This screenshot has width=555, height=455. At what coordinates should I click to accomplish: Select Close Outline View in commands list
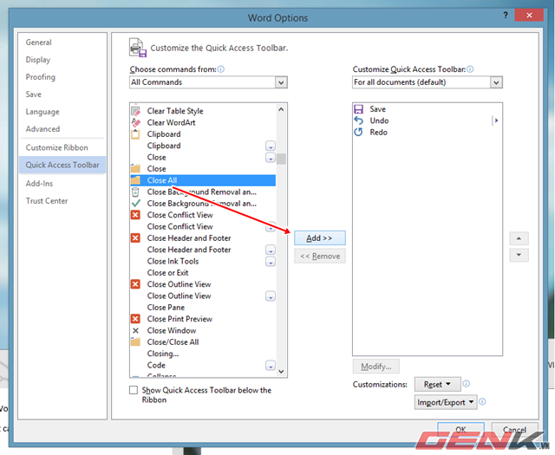pyautogui.click(x=179, y=284)
